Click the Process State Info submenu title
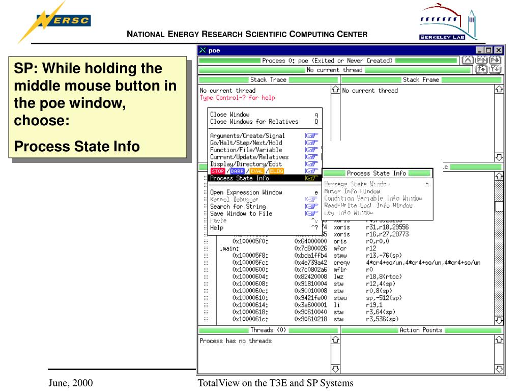 pos(377,173)
